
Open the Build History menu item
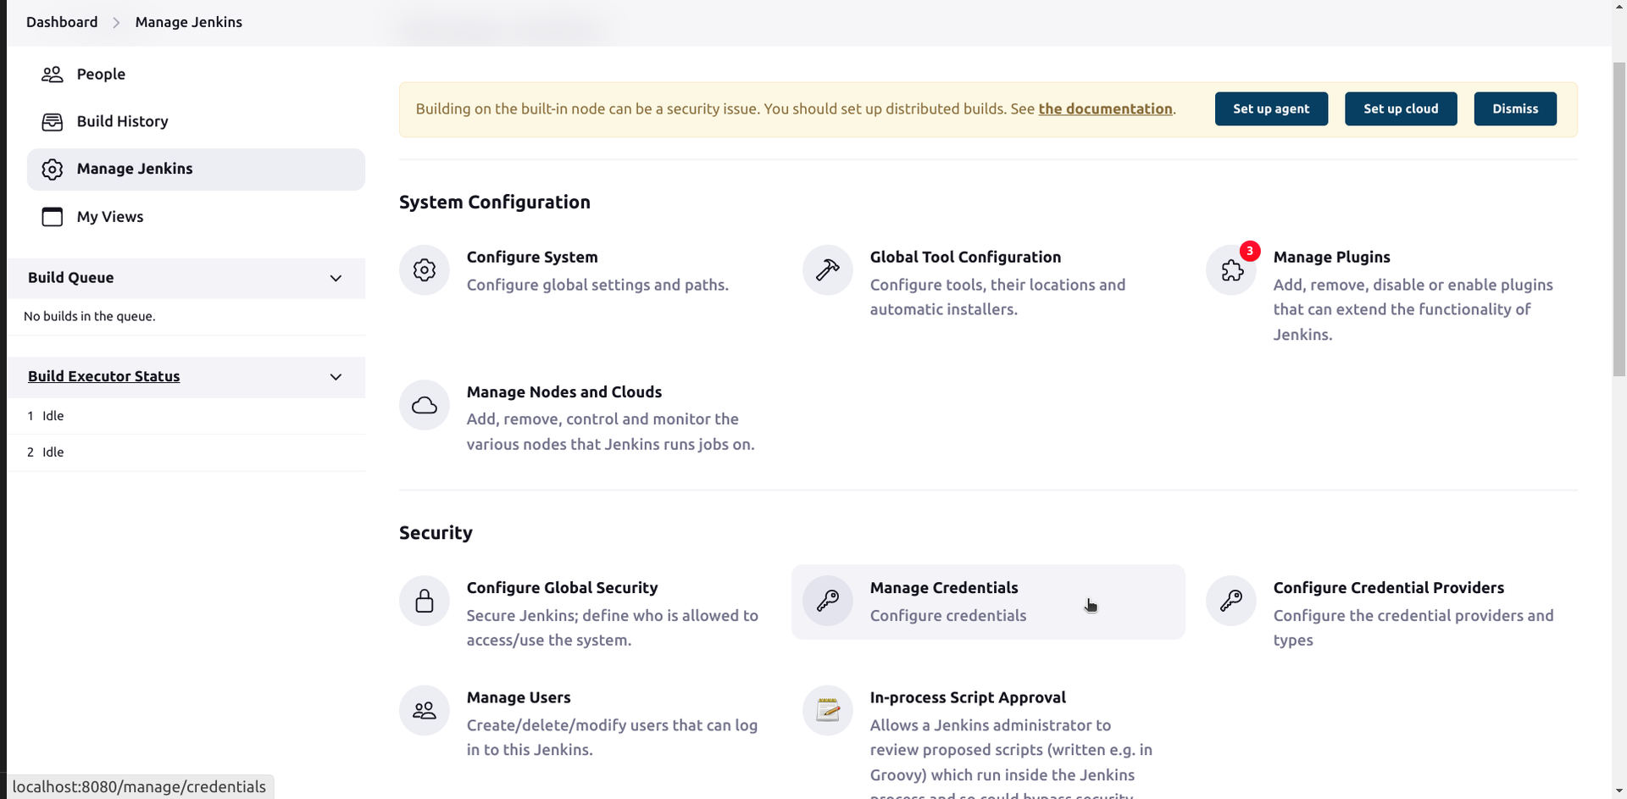tap(196, 122)
